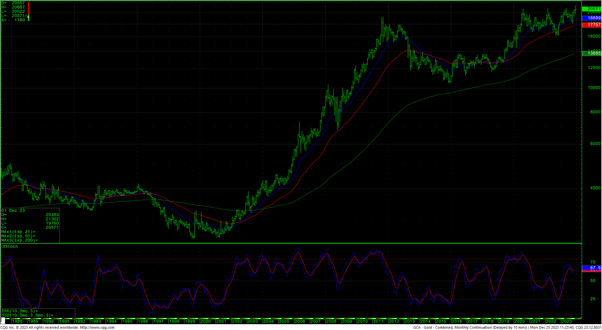Screen dimensions: 602x330
Task: Click the 10000 level on price scale
Action: [x=594, y=88]
